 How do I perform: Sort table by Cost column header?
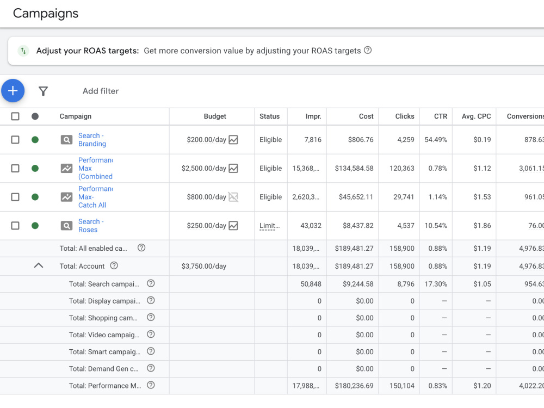366,116
